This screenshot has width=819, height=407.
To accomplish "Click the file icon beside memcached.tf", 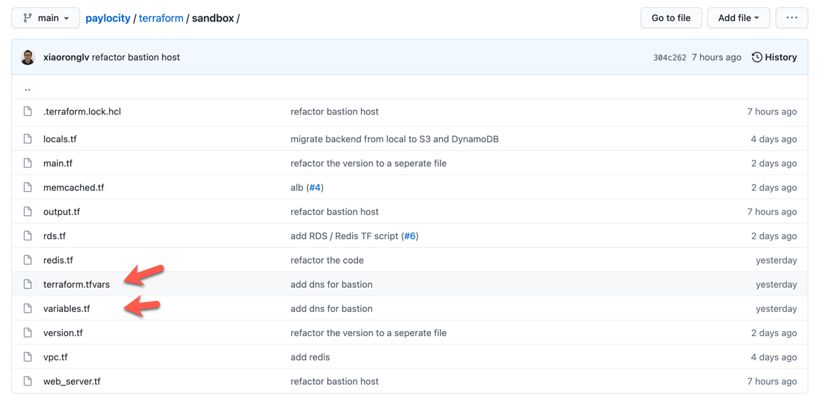I will tap(28, 187).
